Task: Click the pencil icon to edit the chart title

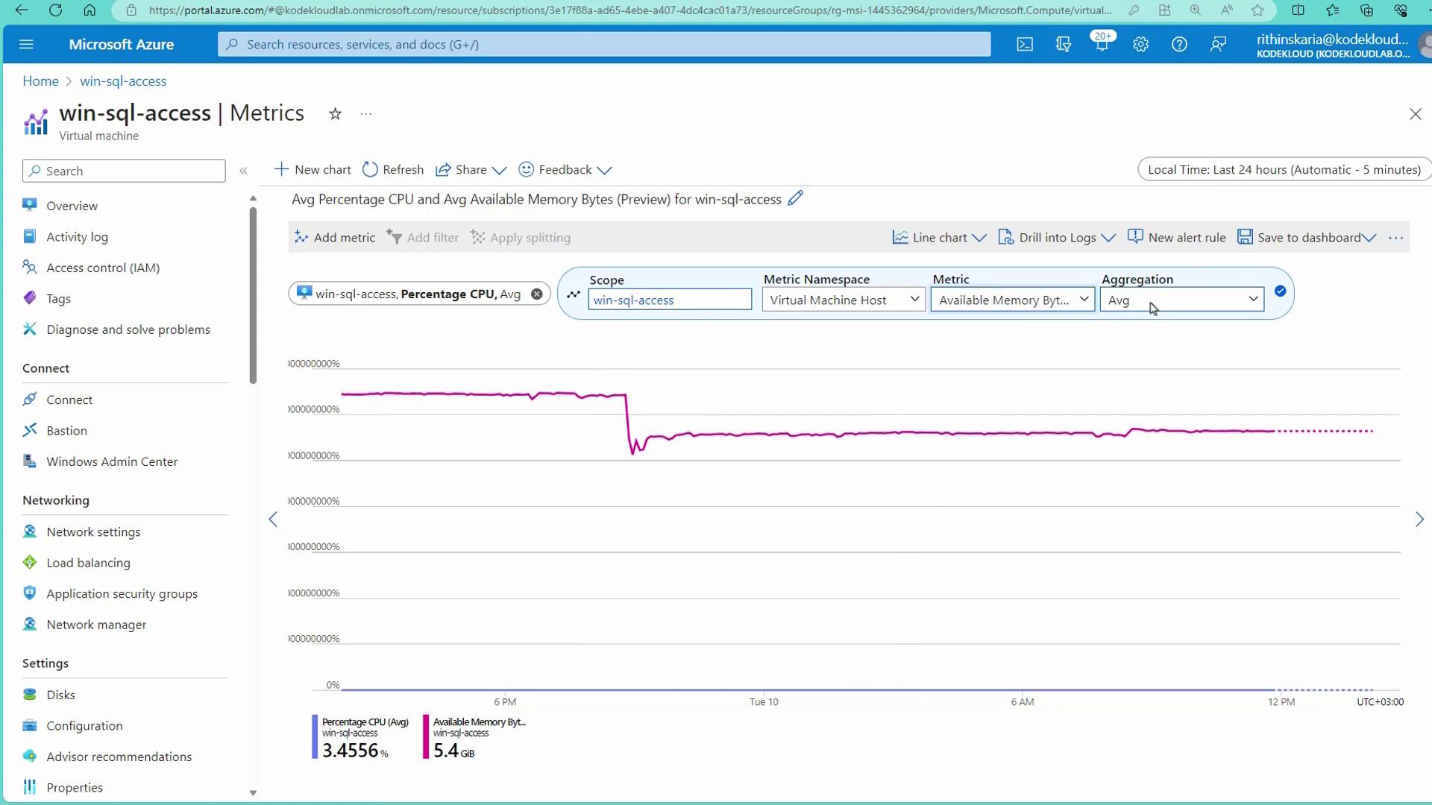Action: coord(796,198)
